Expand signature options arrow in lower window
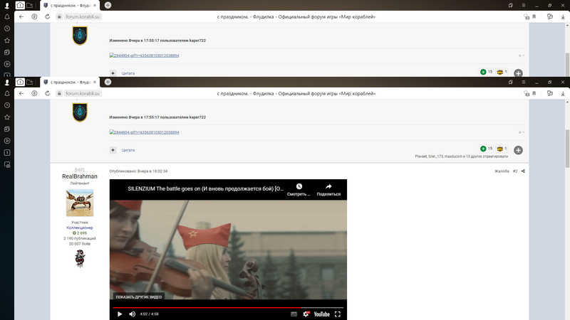570x320 pixels. tap(522, 132)
